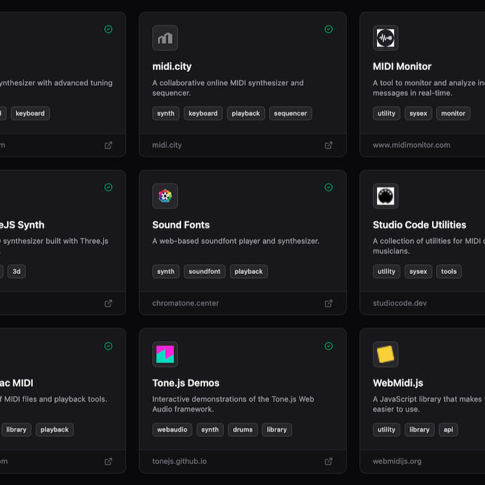Open external link icon on midi.city card
The height and width of the screenshot is (485, 485).
[328, 145]
